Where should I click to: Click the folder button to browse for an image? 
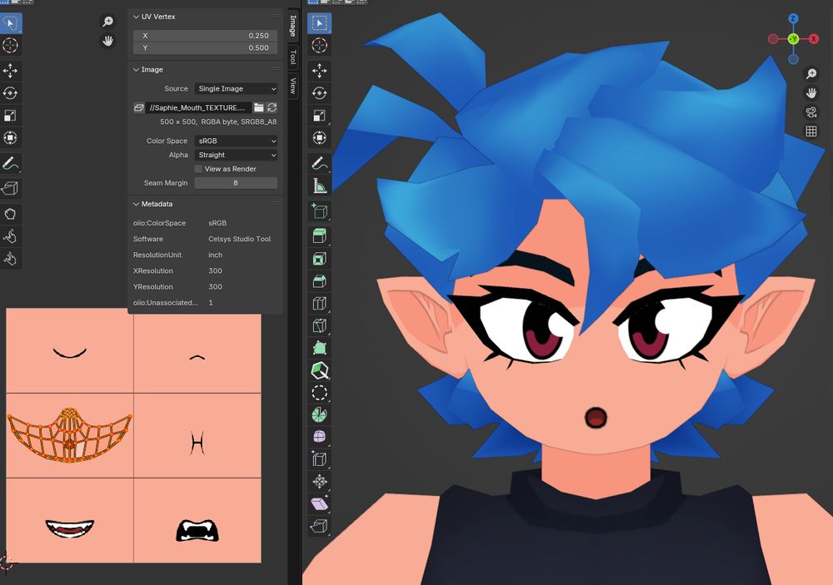(261, 107)
